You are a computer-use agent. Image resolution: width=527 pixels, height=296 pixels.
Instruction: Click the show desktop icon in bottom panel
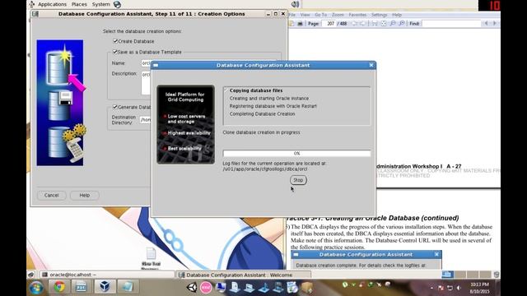click(x=31, y=275)
